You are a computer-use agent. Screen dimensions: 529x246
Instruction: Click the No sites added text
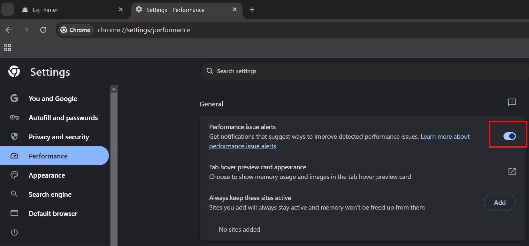click(239, 229)
